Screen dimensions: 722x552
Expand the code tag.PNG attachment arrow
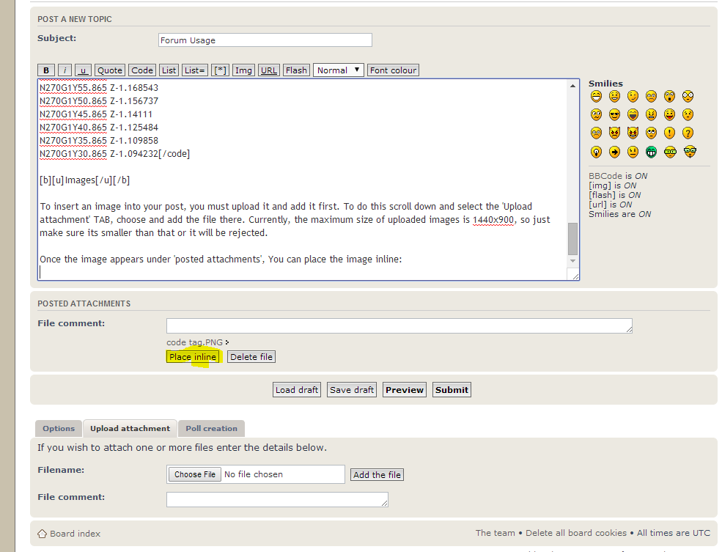(227, 342)
